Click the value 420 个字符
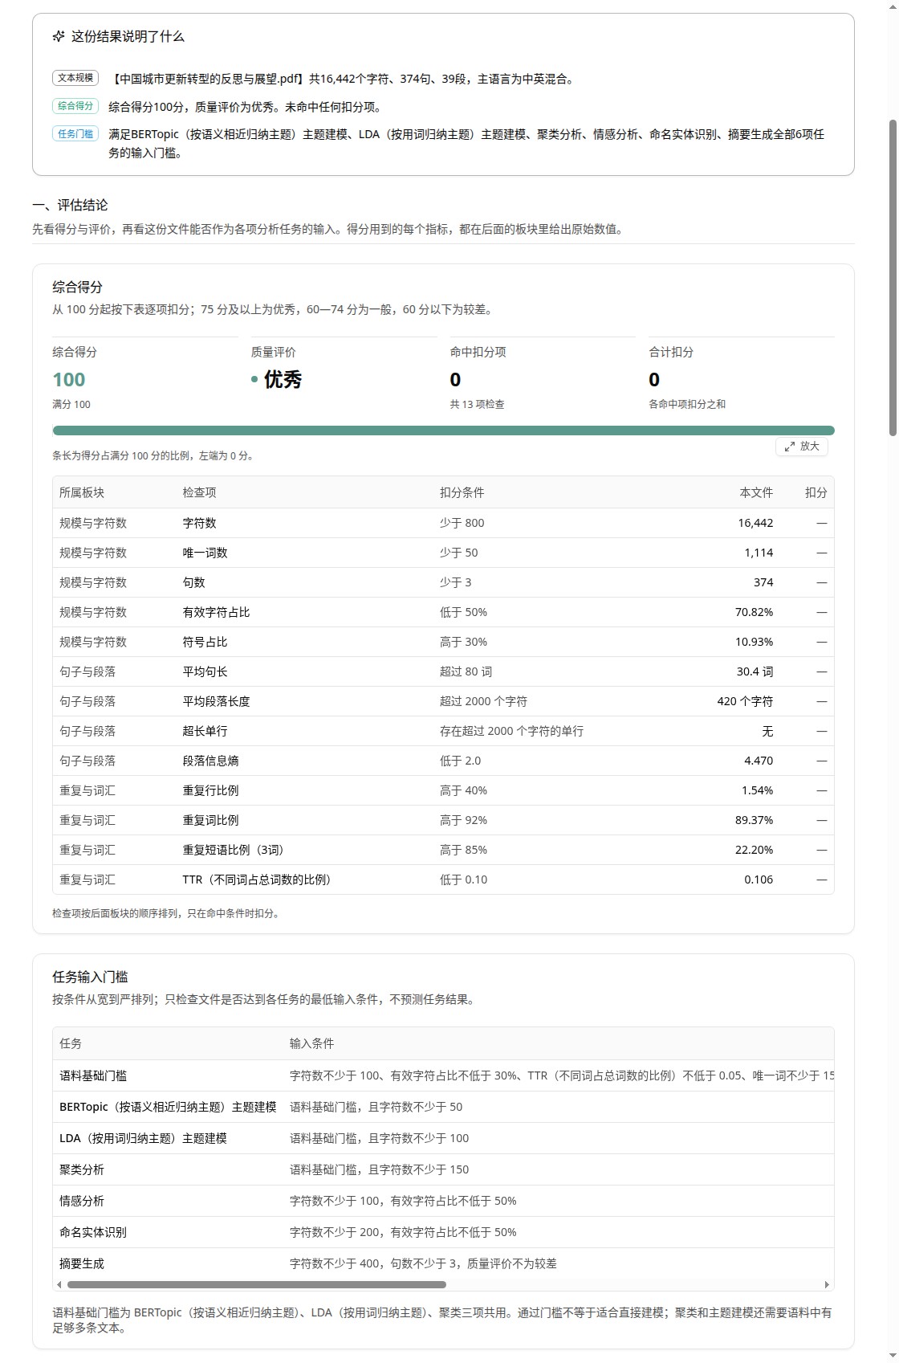 745,701
